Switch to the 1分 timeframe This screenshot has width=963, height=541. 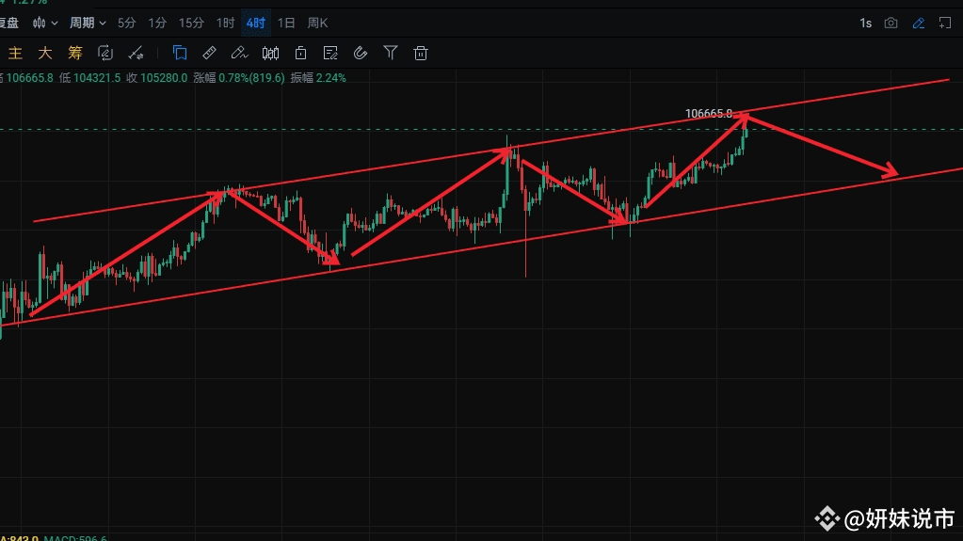point(157,24)
